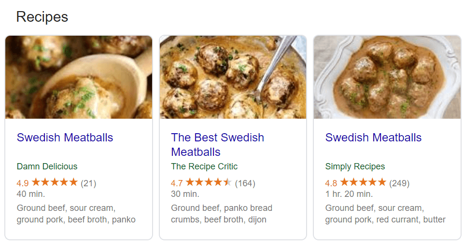Open the Simply Recipes meatball dish photo
464x249 pixels.
tap(387, 77)
